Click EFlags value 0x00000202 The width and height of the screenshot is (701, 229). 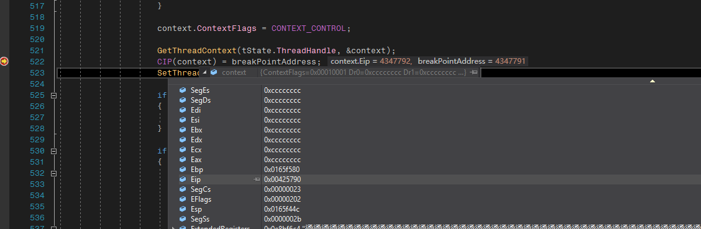(282, 199)
